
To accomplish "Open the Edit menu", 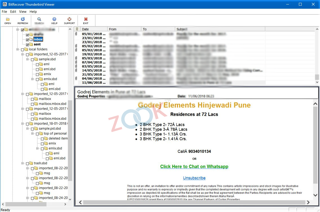I will click(x=13, y=12).
